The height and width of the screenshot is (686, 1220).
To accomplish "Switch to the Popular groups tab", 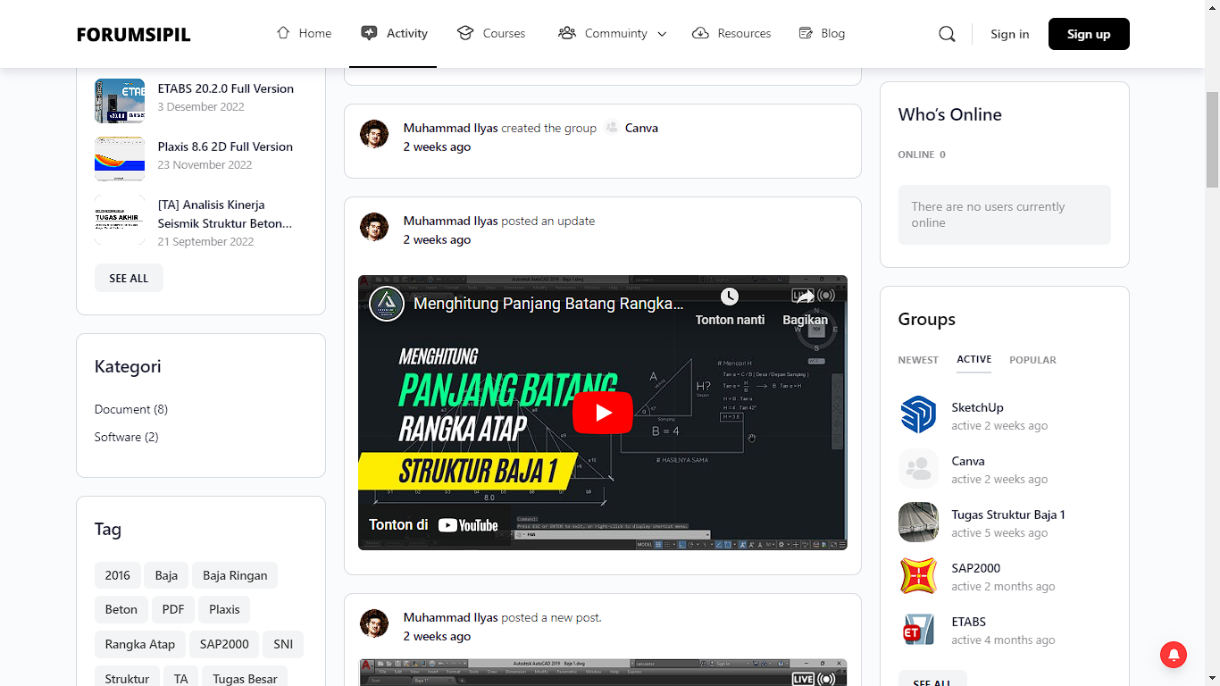I will 1032,360.
